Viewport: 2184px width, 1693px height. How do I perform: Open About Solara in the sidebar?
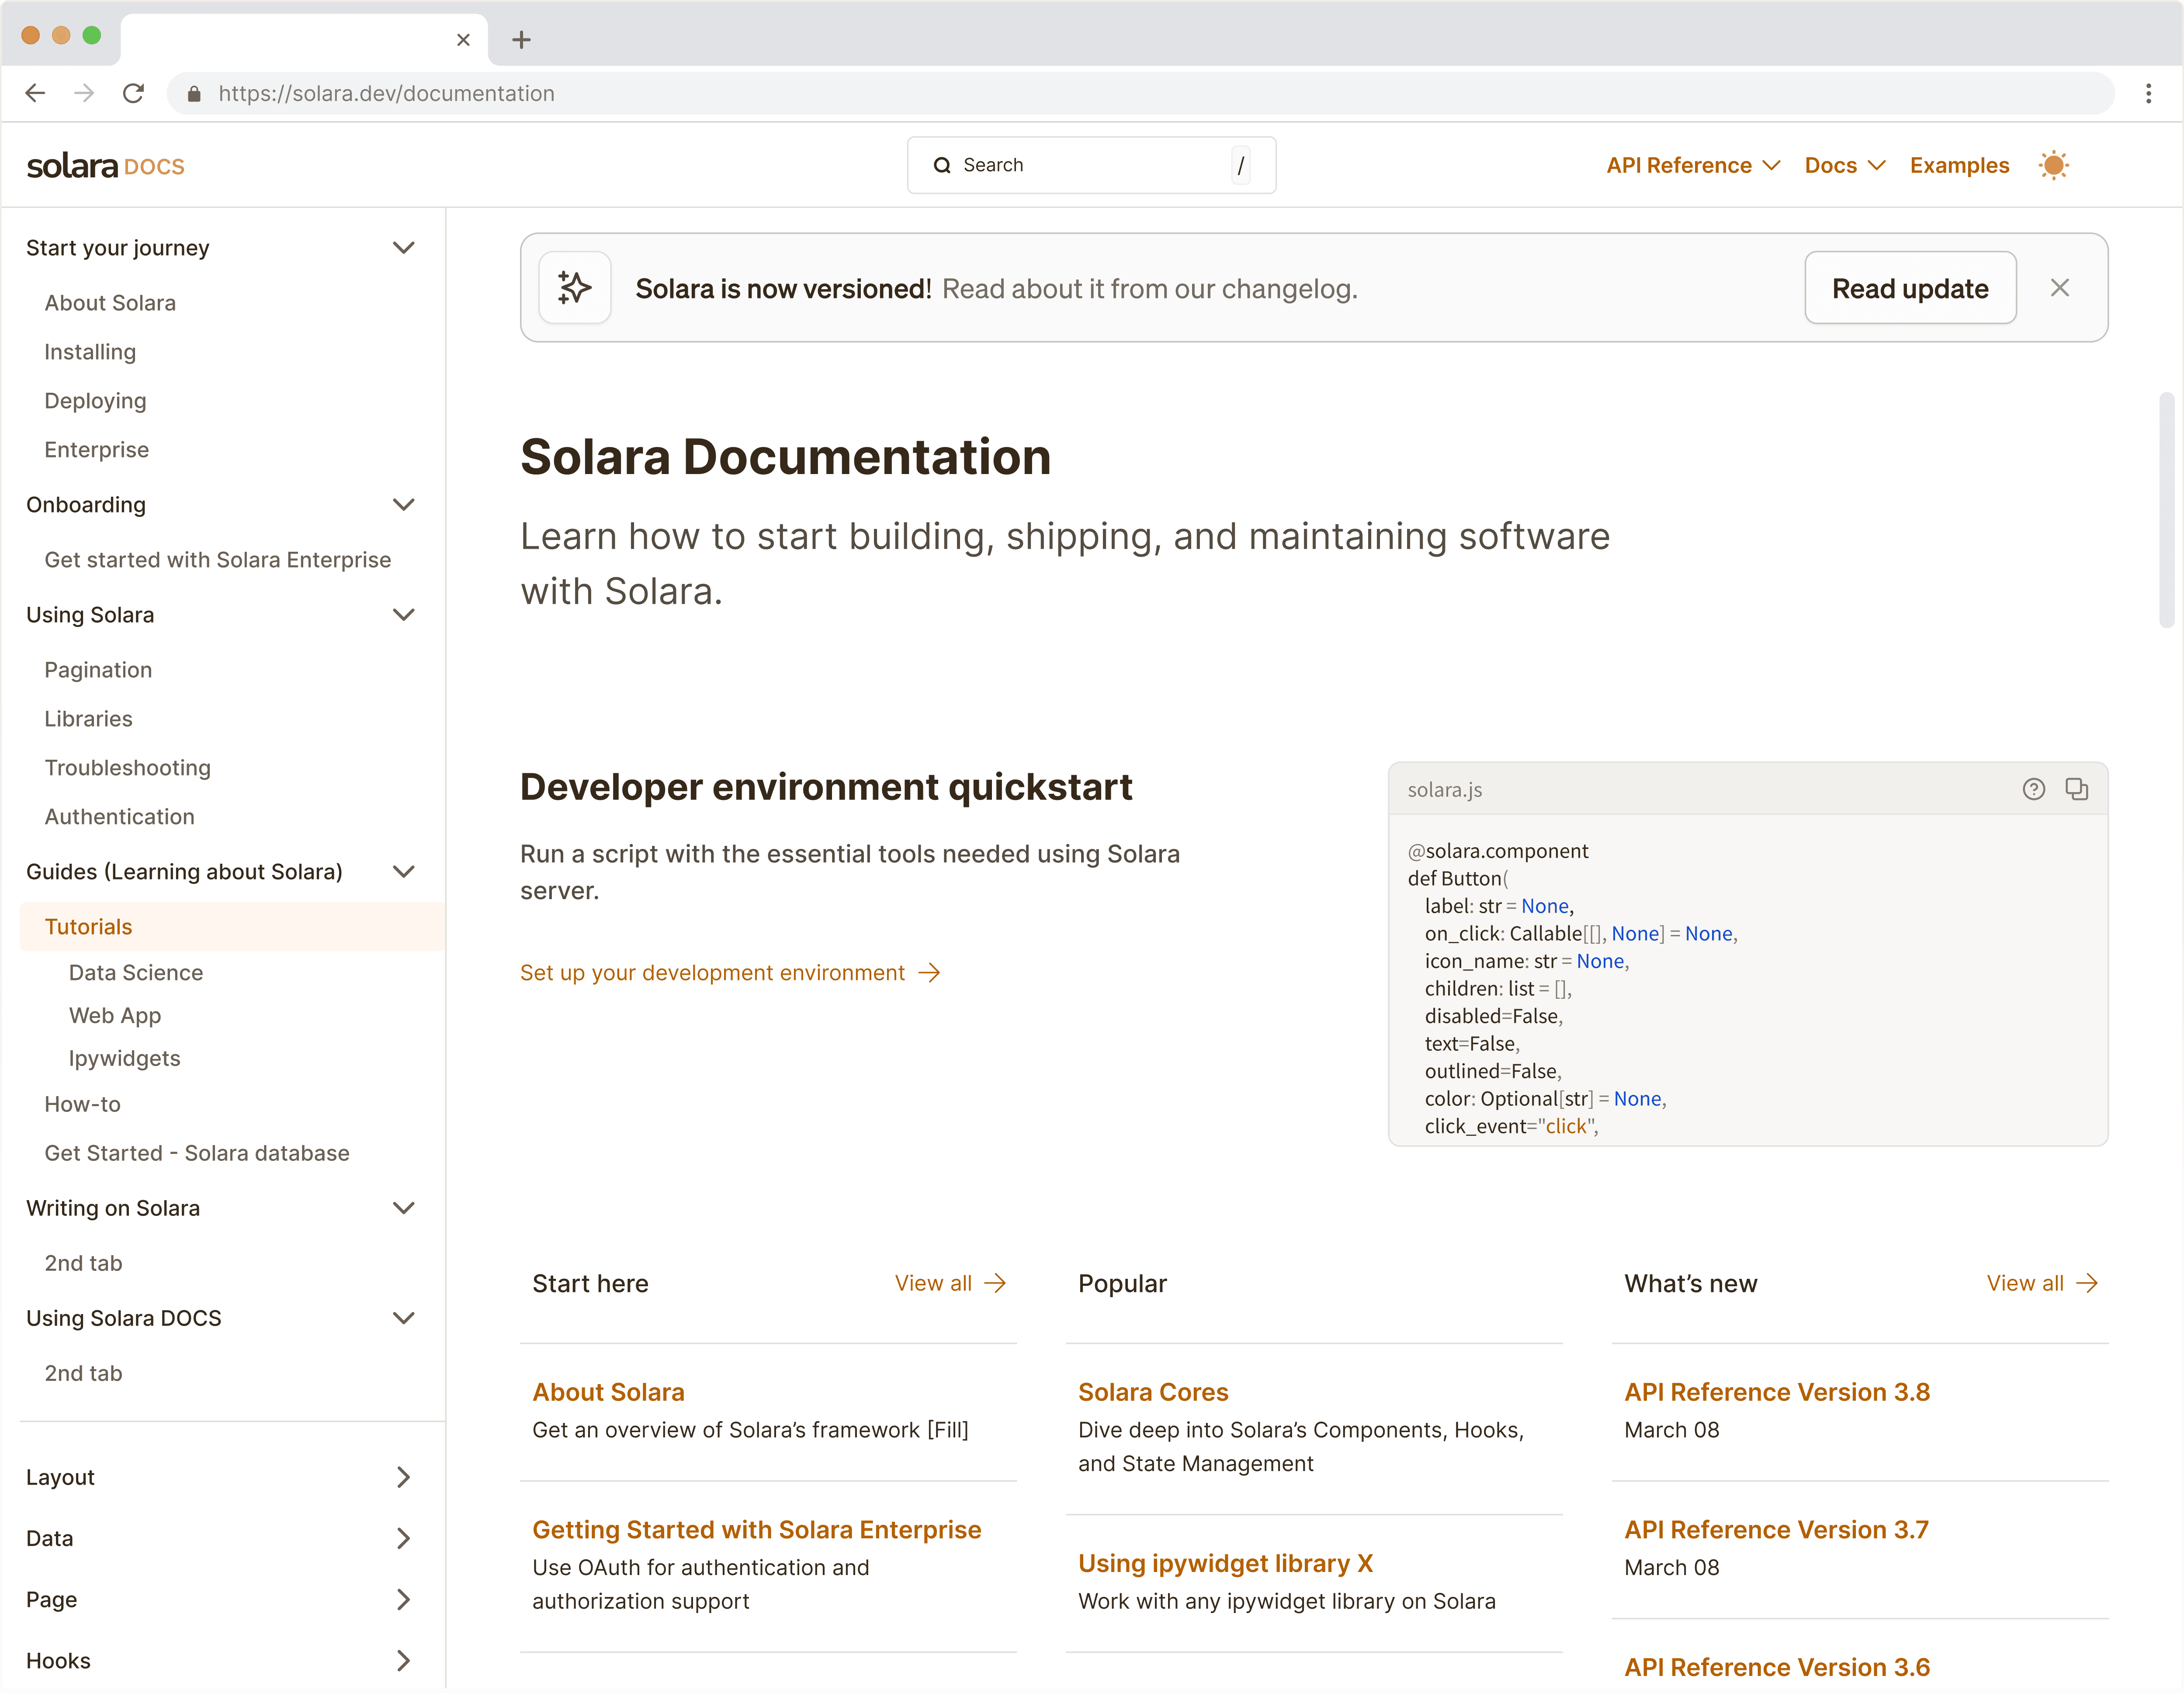tap(110, 303)
